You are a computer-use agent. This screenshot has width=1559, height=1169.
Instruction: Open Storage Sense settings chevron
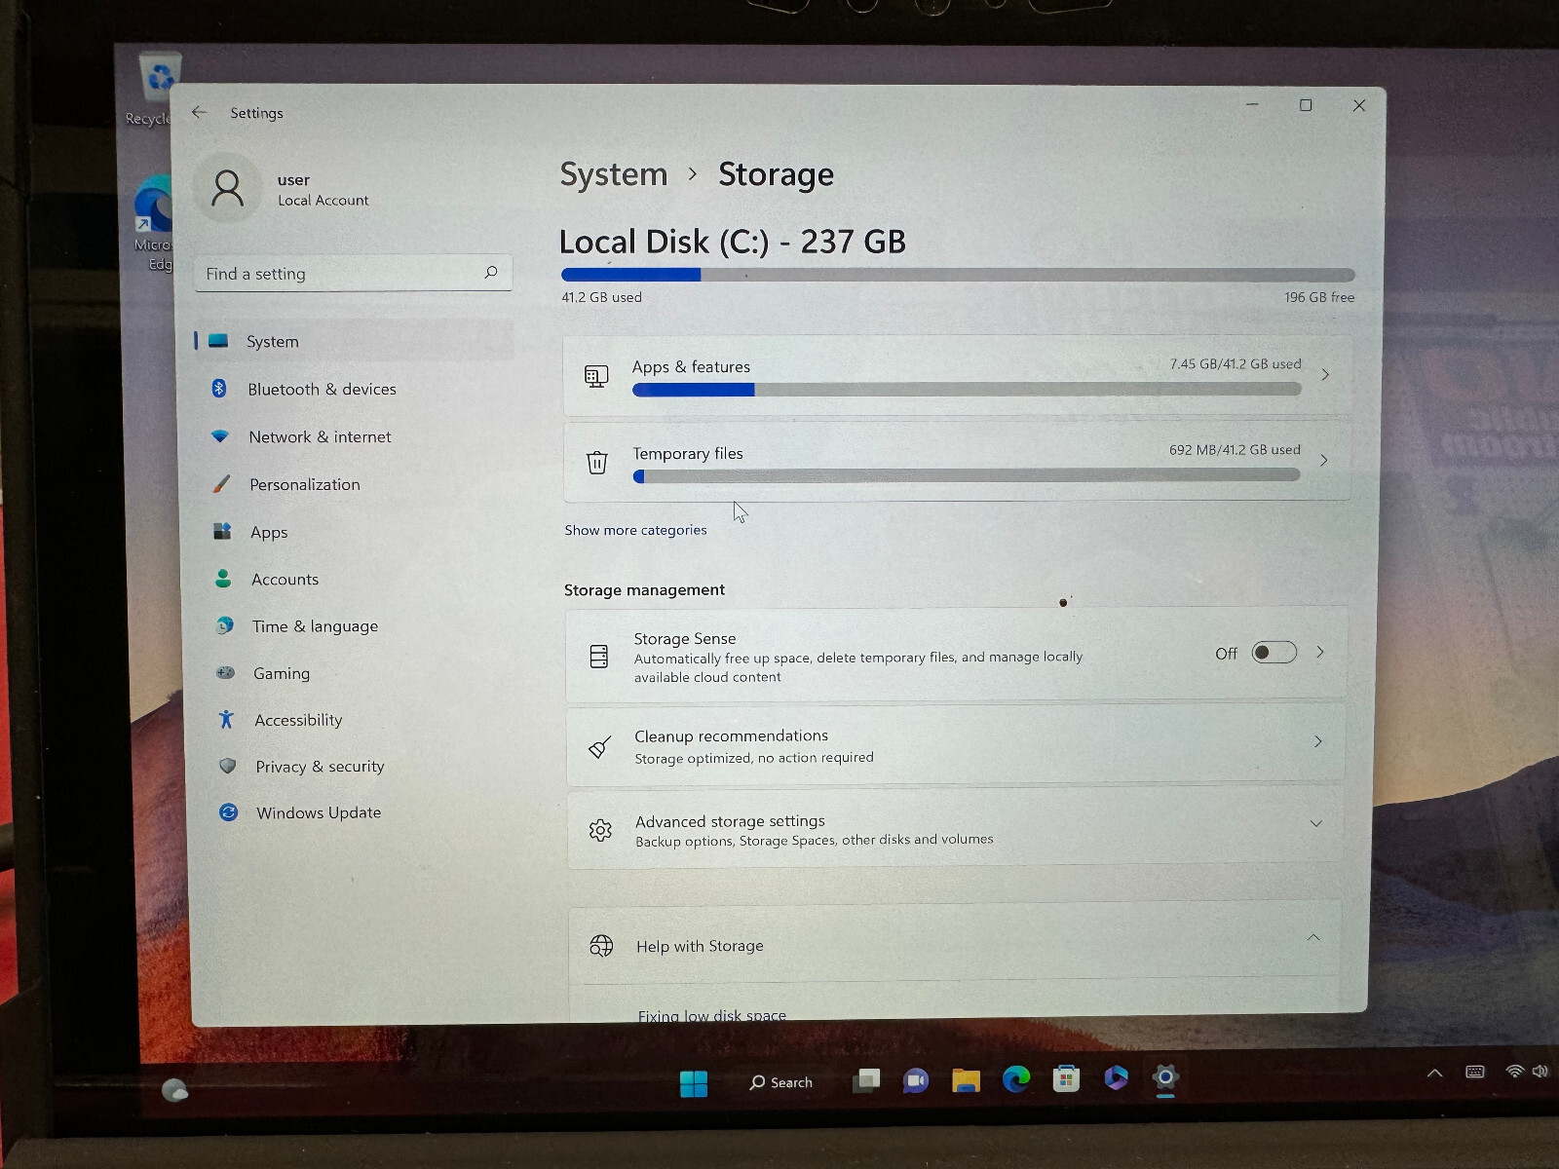click(1320, 652)
